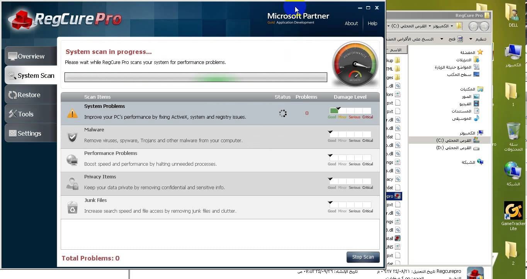The height and width of the screenshot is (279, 527).
Task: Select المفضلة favorites in Explorer sidebar
Action: 471,52
